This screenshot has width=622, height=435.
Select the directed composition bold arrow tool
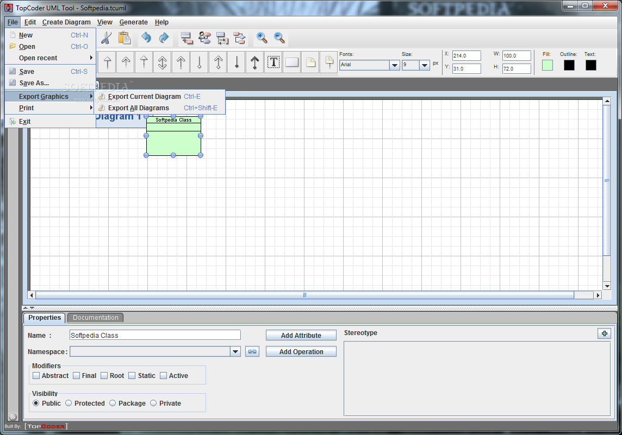coord(254,62)
